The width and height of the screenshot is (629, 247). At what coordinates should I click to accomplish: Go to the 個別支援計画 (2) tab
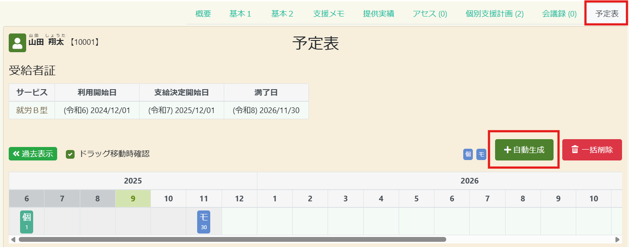coord(494,13)
